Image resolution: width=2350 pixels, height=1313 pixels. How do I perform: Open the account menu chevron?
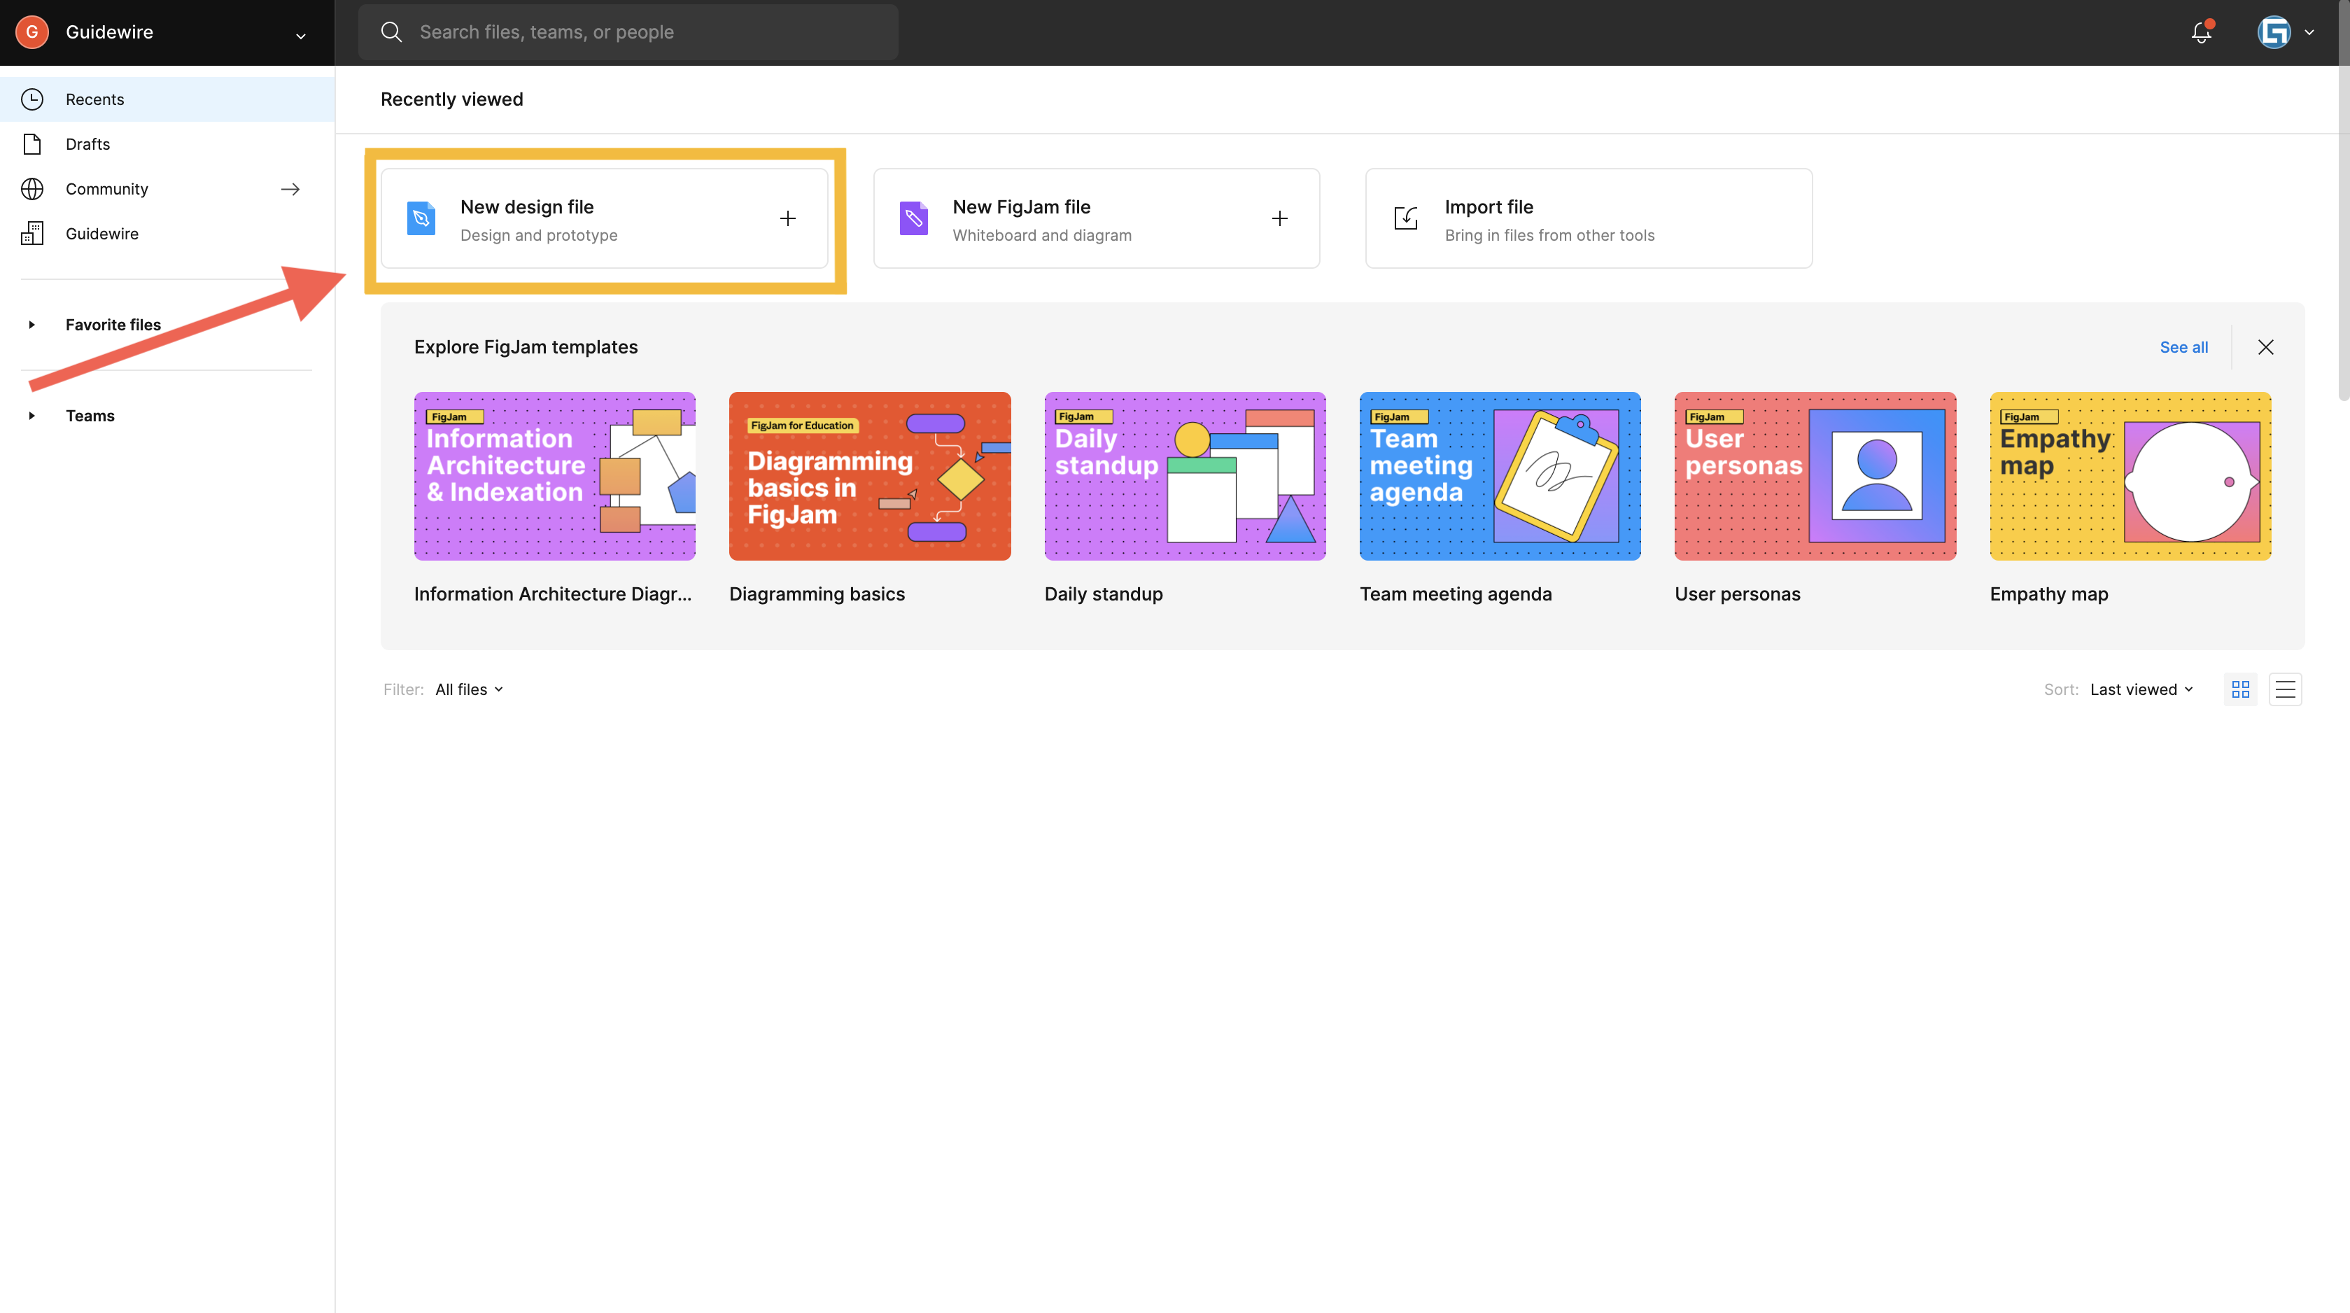[x=2310, y=32]
